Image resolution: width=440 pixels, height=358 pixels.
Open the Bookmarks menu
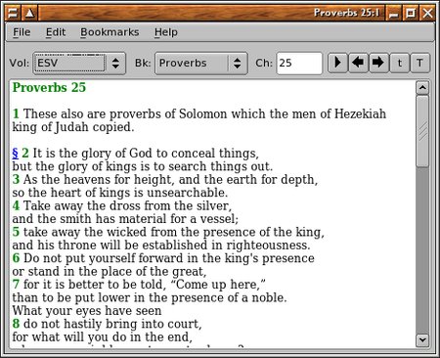(x=110, y=32)
